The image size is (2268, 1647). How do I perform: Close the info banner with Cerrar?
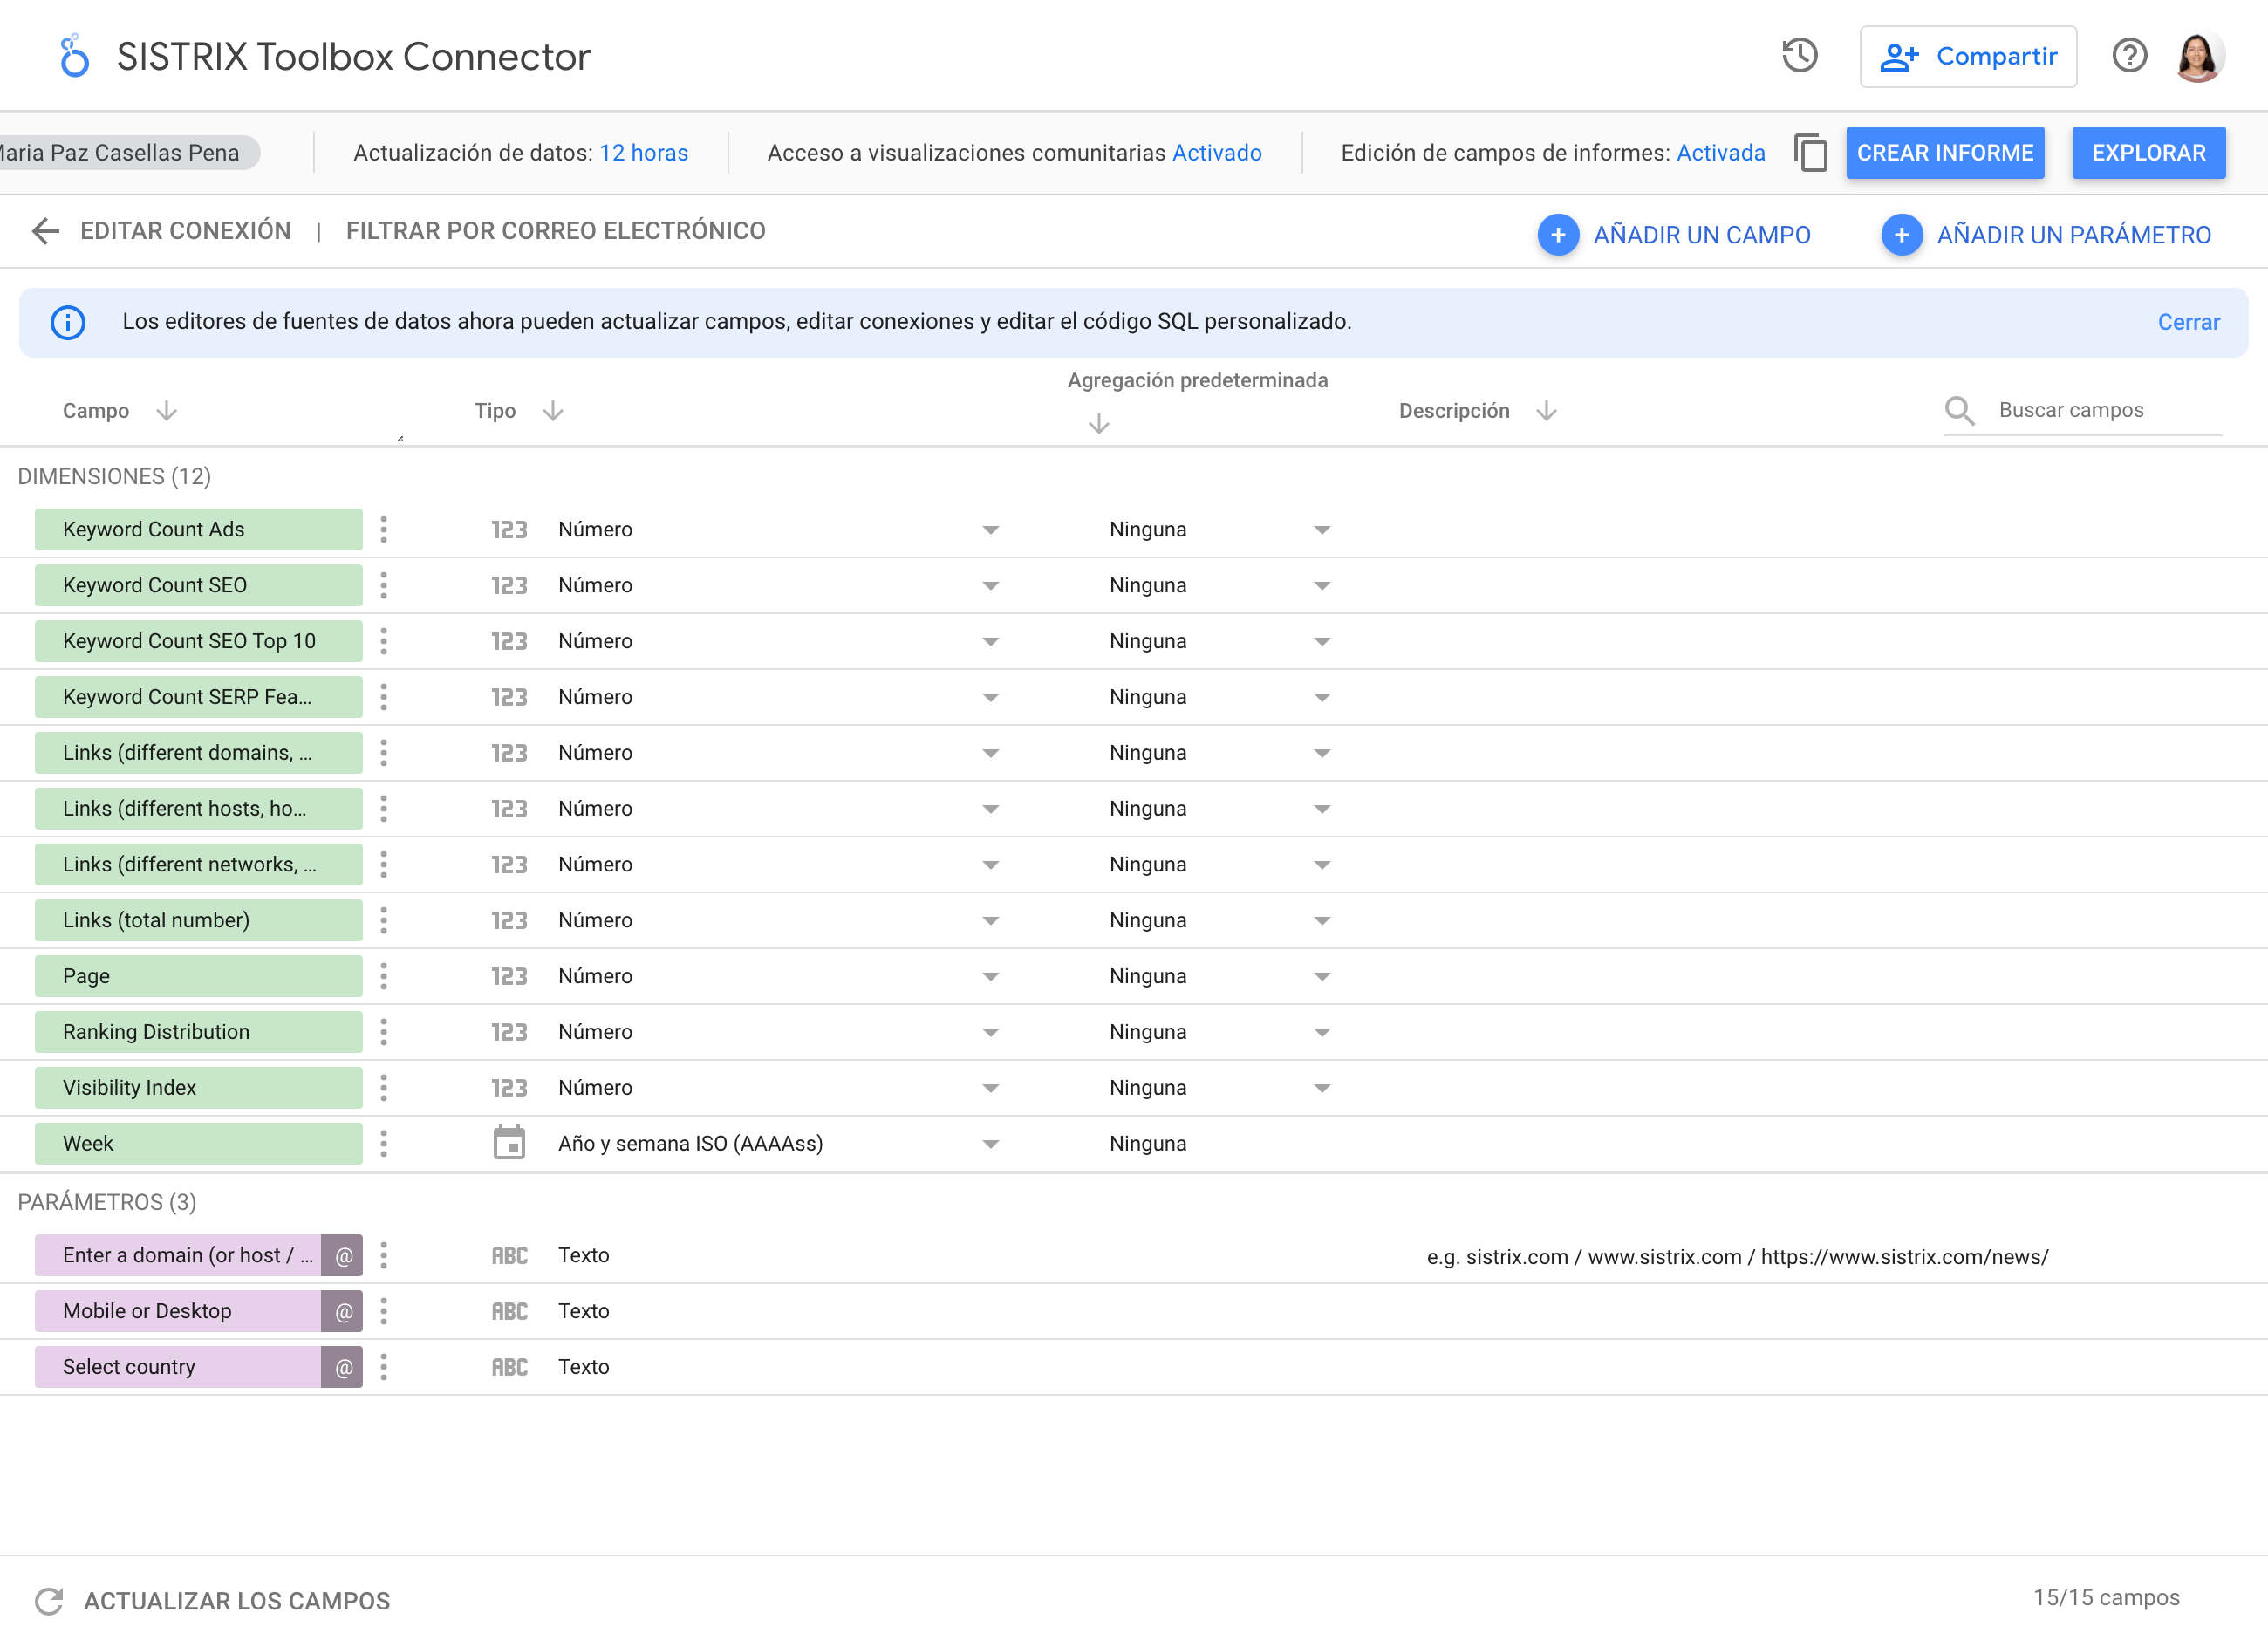[2188, 322]
